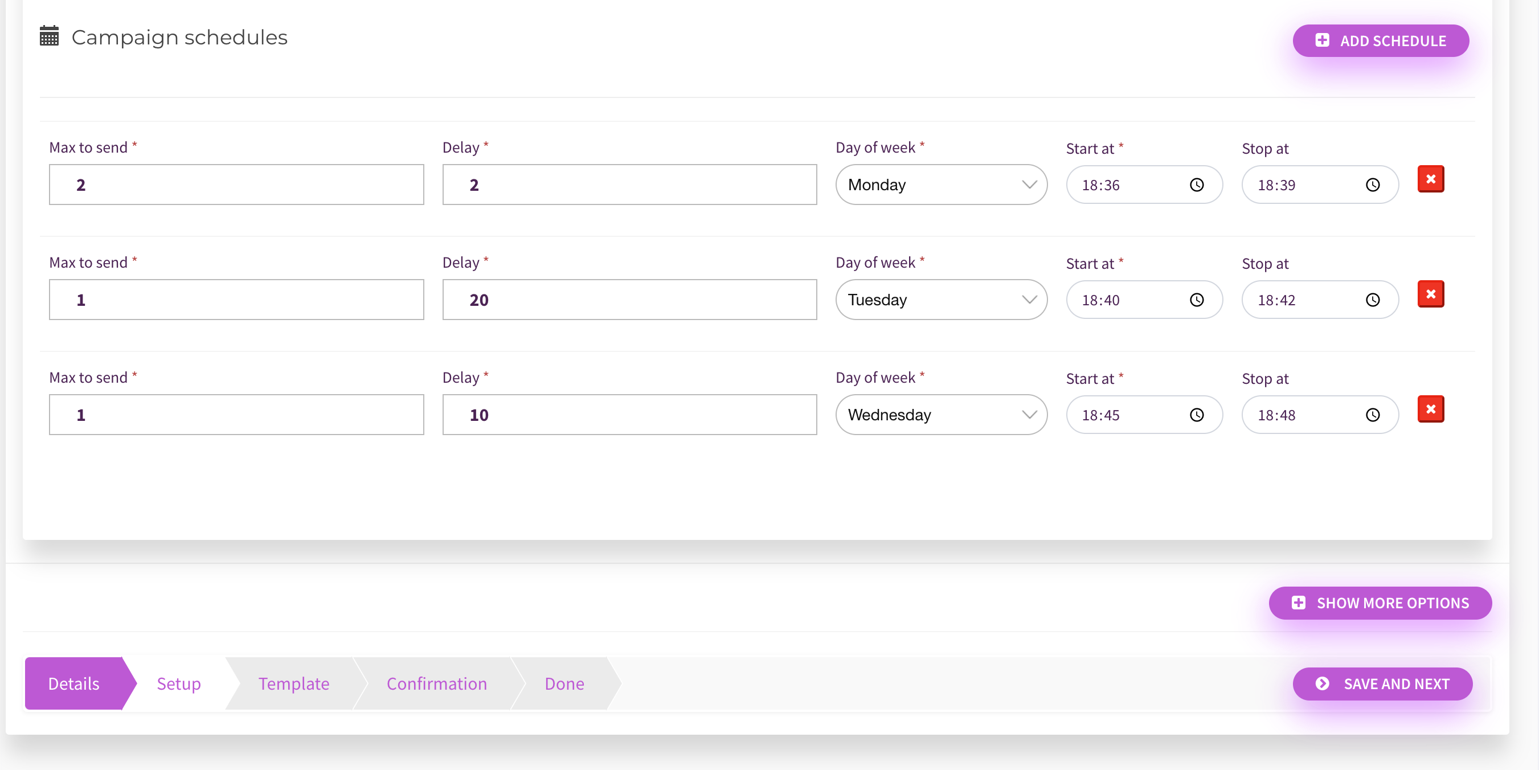The height and width of the screenshot is (770, 1539).
Task: Open the clock picker for 18:45 start time
Action: [x=1197, y=415]
